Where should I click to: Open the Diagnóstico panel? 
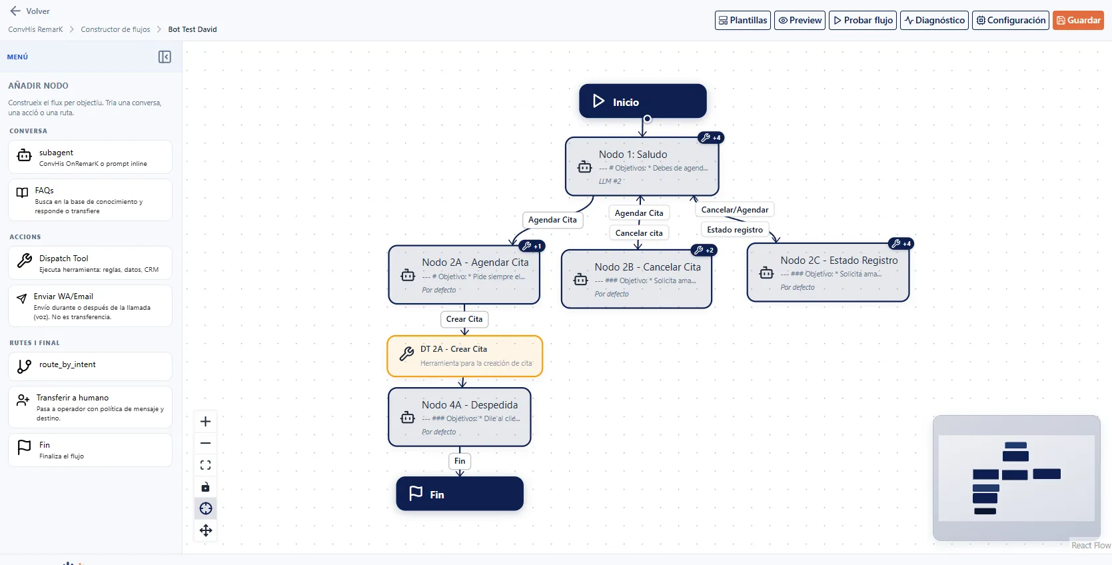934,21
